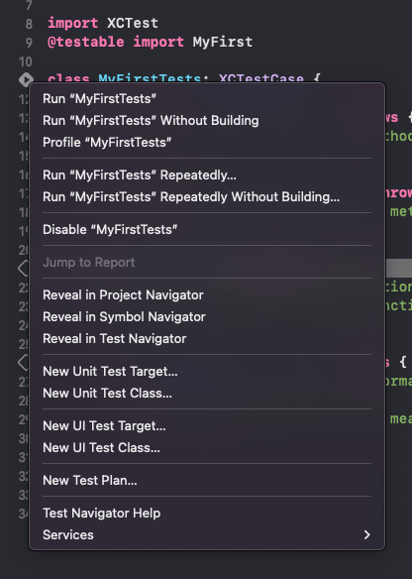
Task: Click MyFirst in the @testable import line
Action: 223,42
